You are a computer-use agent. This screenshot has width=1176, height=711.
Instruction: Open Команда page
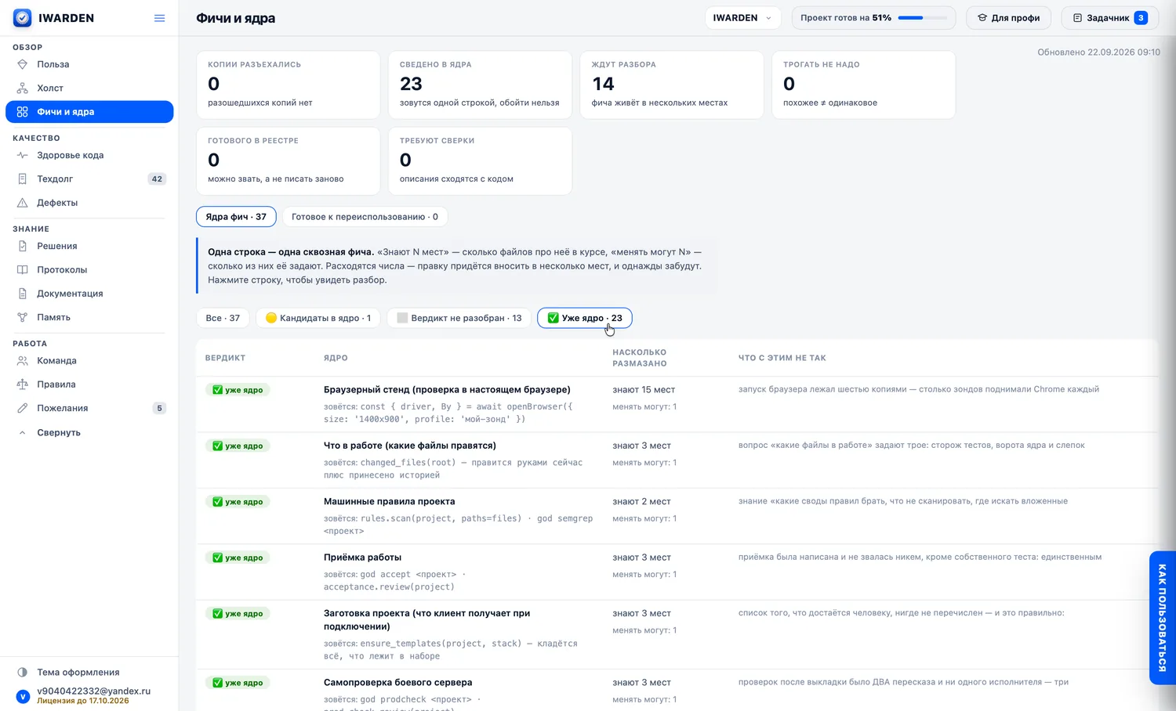tap(89, 361)
